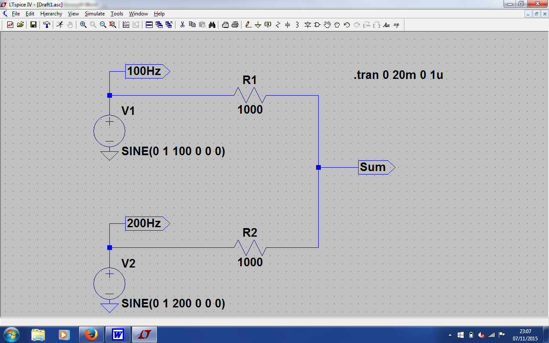The width and height of the screenshot is (549, 343).
Task: Select the Move open-hand tool
Action: 327,25
